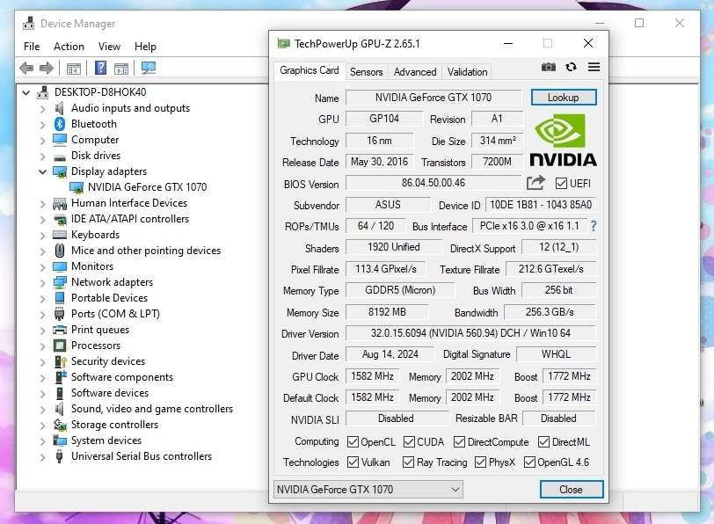This screenshot has height=524, width=714.
Task: Open Device Manager help with the question mark icon
Action: point(101,68)
